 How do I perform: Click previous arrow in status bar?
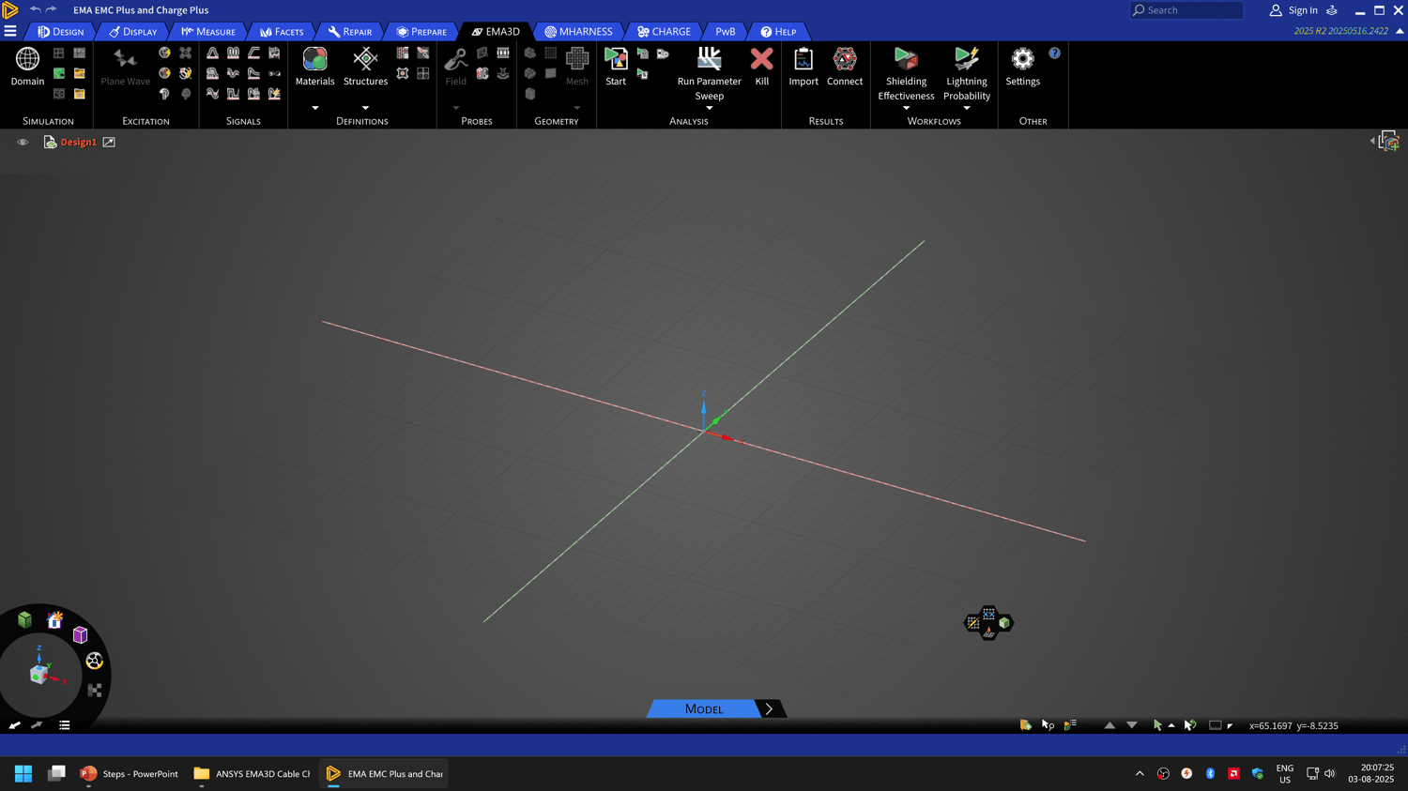point(1110,725)
